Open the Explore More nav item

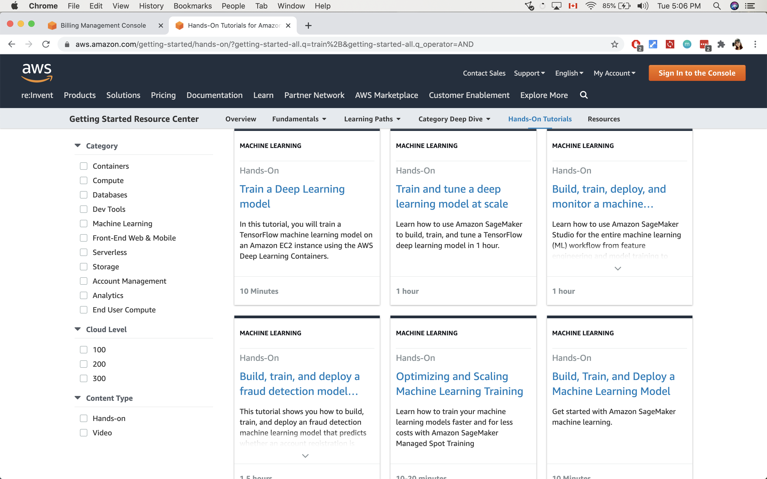(544, 95)
